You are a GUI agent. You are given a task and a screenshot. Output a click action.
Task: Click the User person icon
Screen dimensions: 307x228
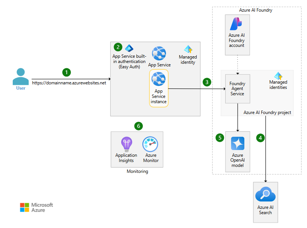click(x=21, y=76)
